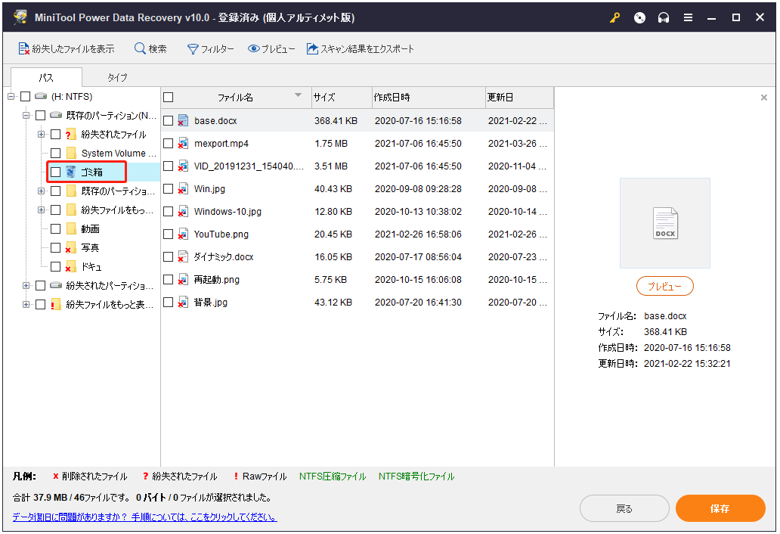Collapse the H: NTFS drive tree node
The height and width of the screenshot is (534, 780).
pos(11,97)
